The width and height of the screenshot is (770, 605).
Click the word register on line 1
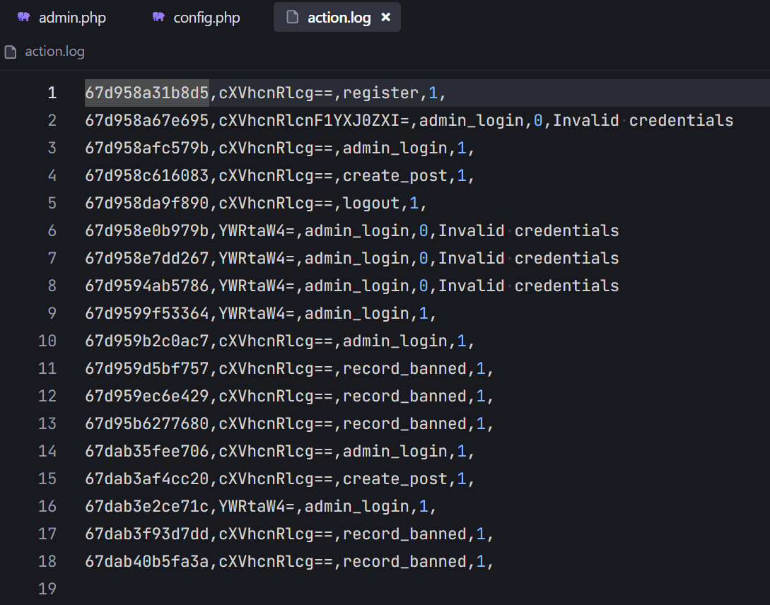[381, 93]
